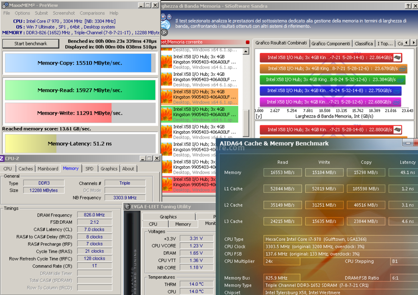Switch to Grafico Componenti tab in Sandra
The width and height of the screenshot is (418, 295).
coord(331,44)
